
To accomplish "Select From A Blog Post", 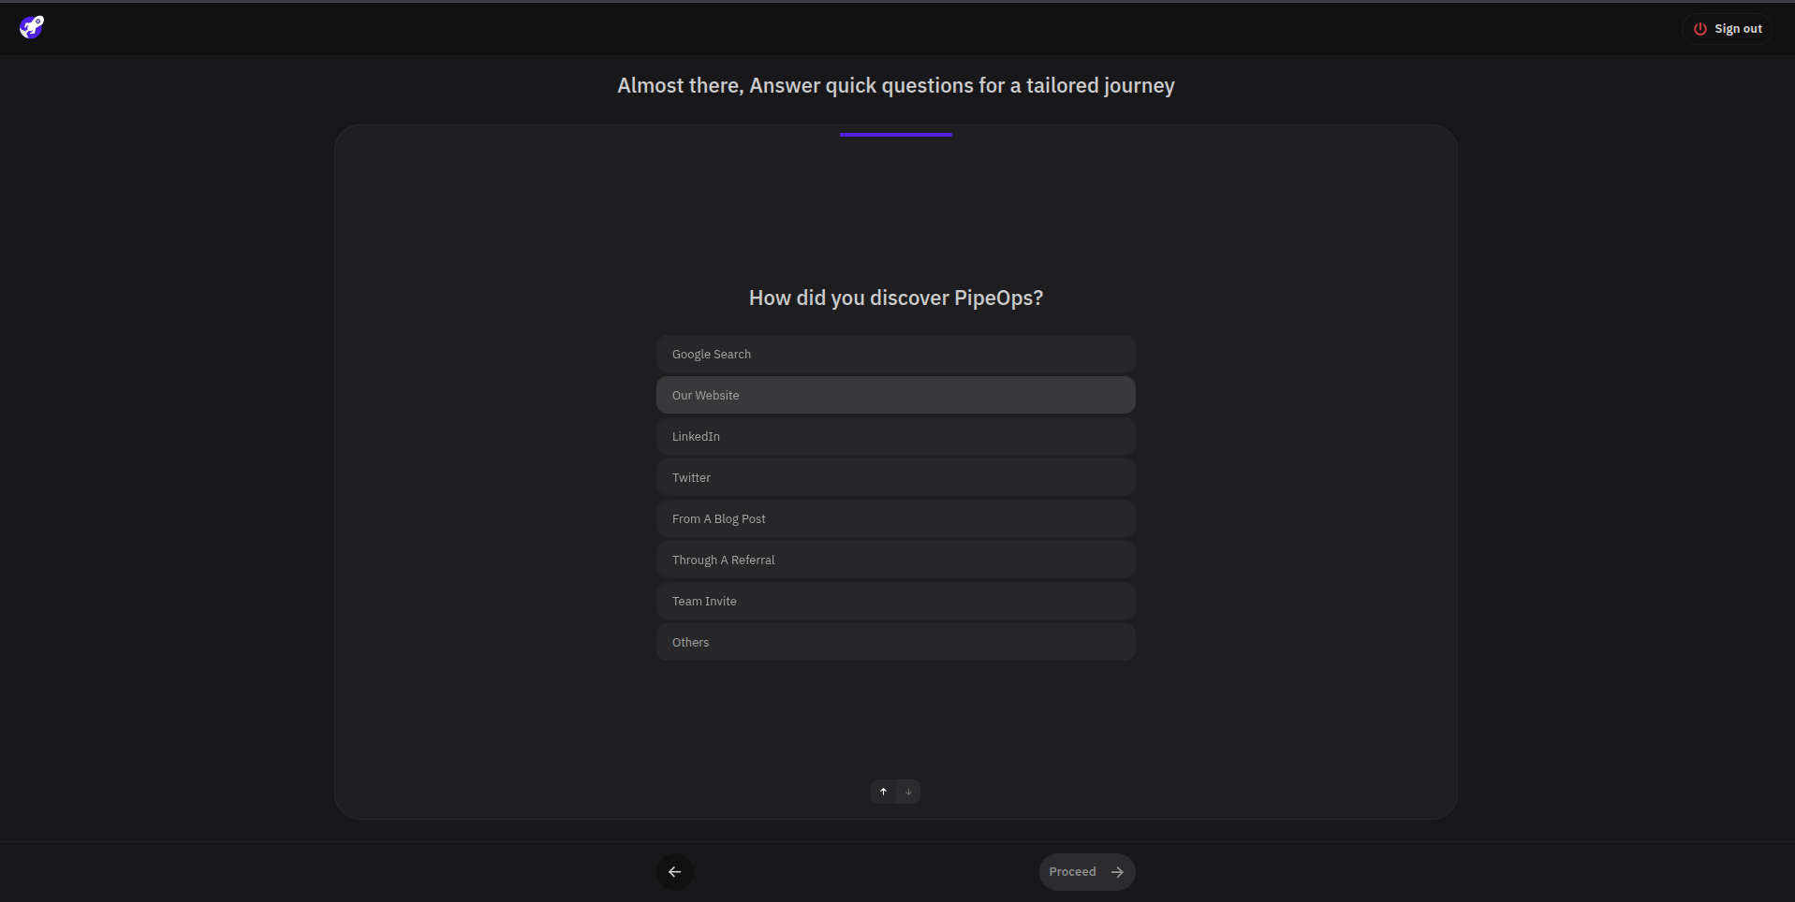I will point(896,519).
